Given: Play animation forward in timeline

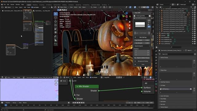Looking at the screenshot, I should click(79, 103).
